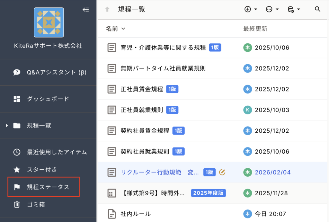Viewport: 329px width, 222px height.
Task: Open the 社内ルール file
Action: pos(136,214)
